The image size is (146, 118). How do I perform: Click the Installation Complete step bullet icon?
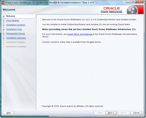(4, 47)
